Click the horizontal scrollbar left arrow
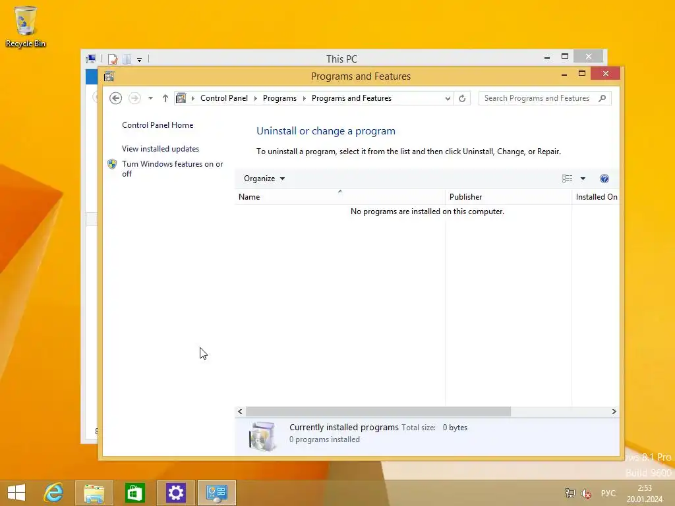 240,411
